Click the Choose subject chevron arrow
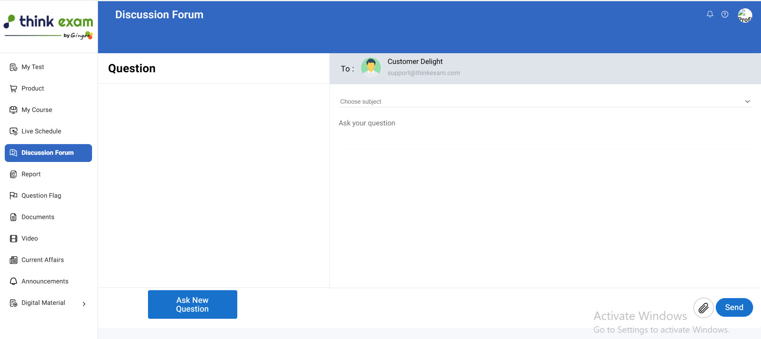Image resolution: width=761 pixels, height=339 pixels. (747, 102)
